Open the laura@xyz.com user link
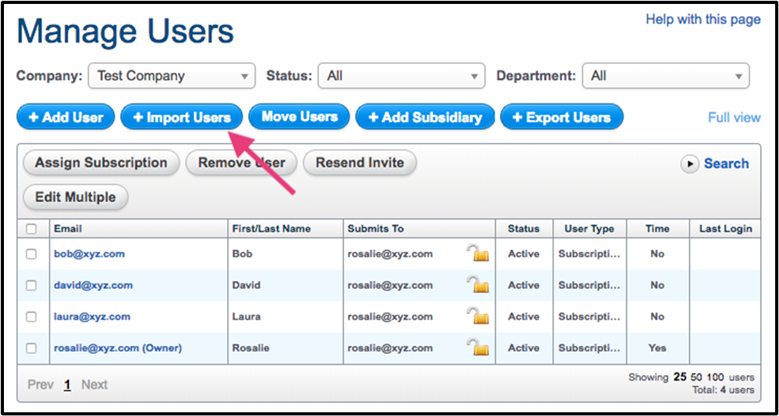 click(x=93, y=317)
